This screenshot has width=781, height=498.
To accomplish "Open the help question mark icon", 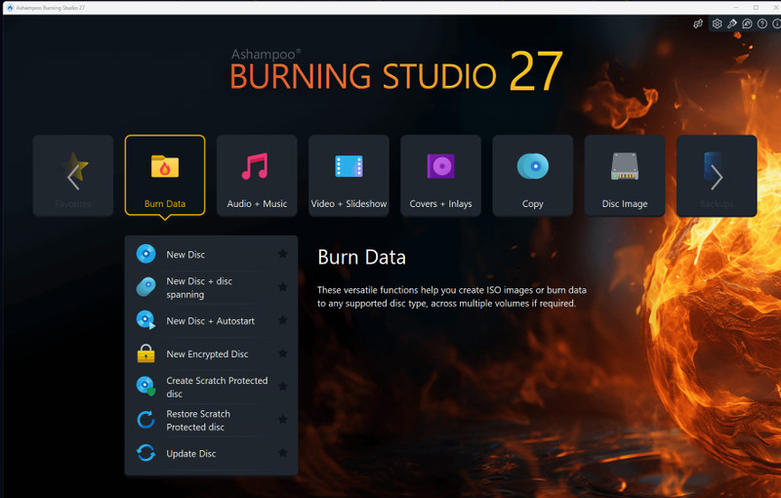I will click(762, 23).
